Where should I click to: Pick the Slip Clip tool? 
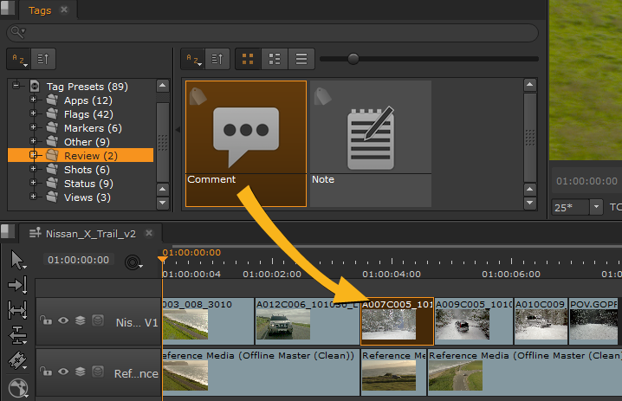pos(17,309)
